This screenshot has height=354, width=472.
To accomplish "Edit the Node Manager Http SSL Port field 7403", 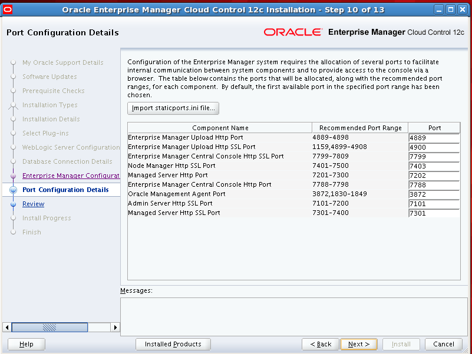I will [x=434, y=166].
